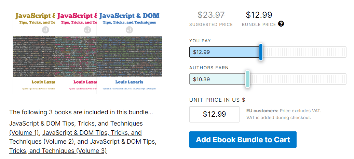Click the unfilled Authors Earn slider track
The width and height of the screenshot is (354, 159).
297,79
